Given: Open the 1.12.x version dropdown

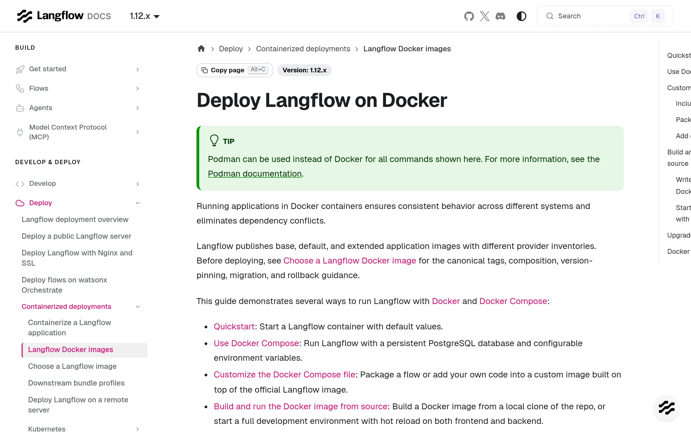Looking at the screenshot, I should (144, 16).
